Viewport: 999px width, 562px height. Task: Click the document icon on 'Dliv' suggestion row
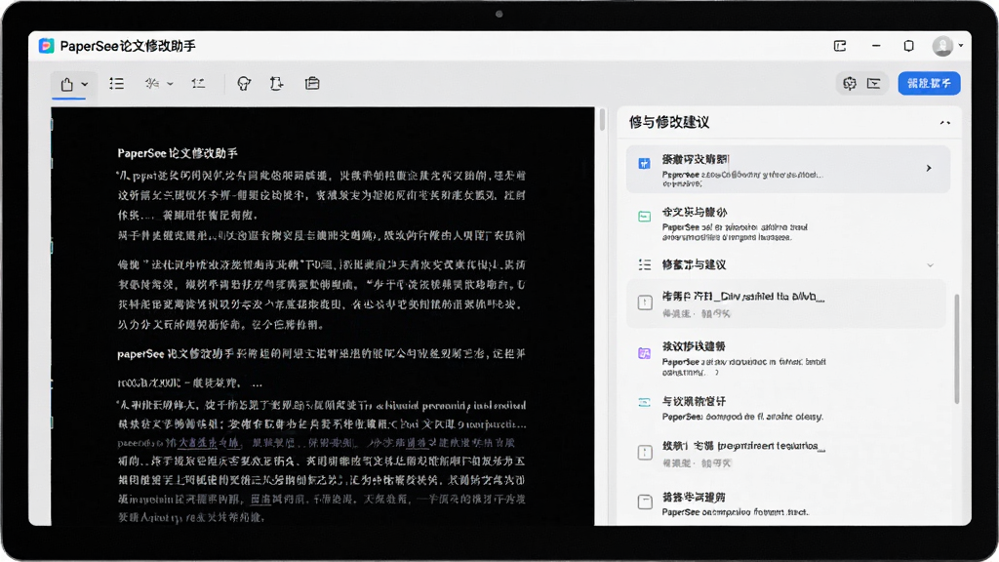(x=645, y=302)
